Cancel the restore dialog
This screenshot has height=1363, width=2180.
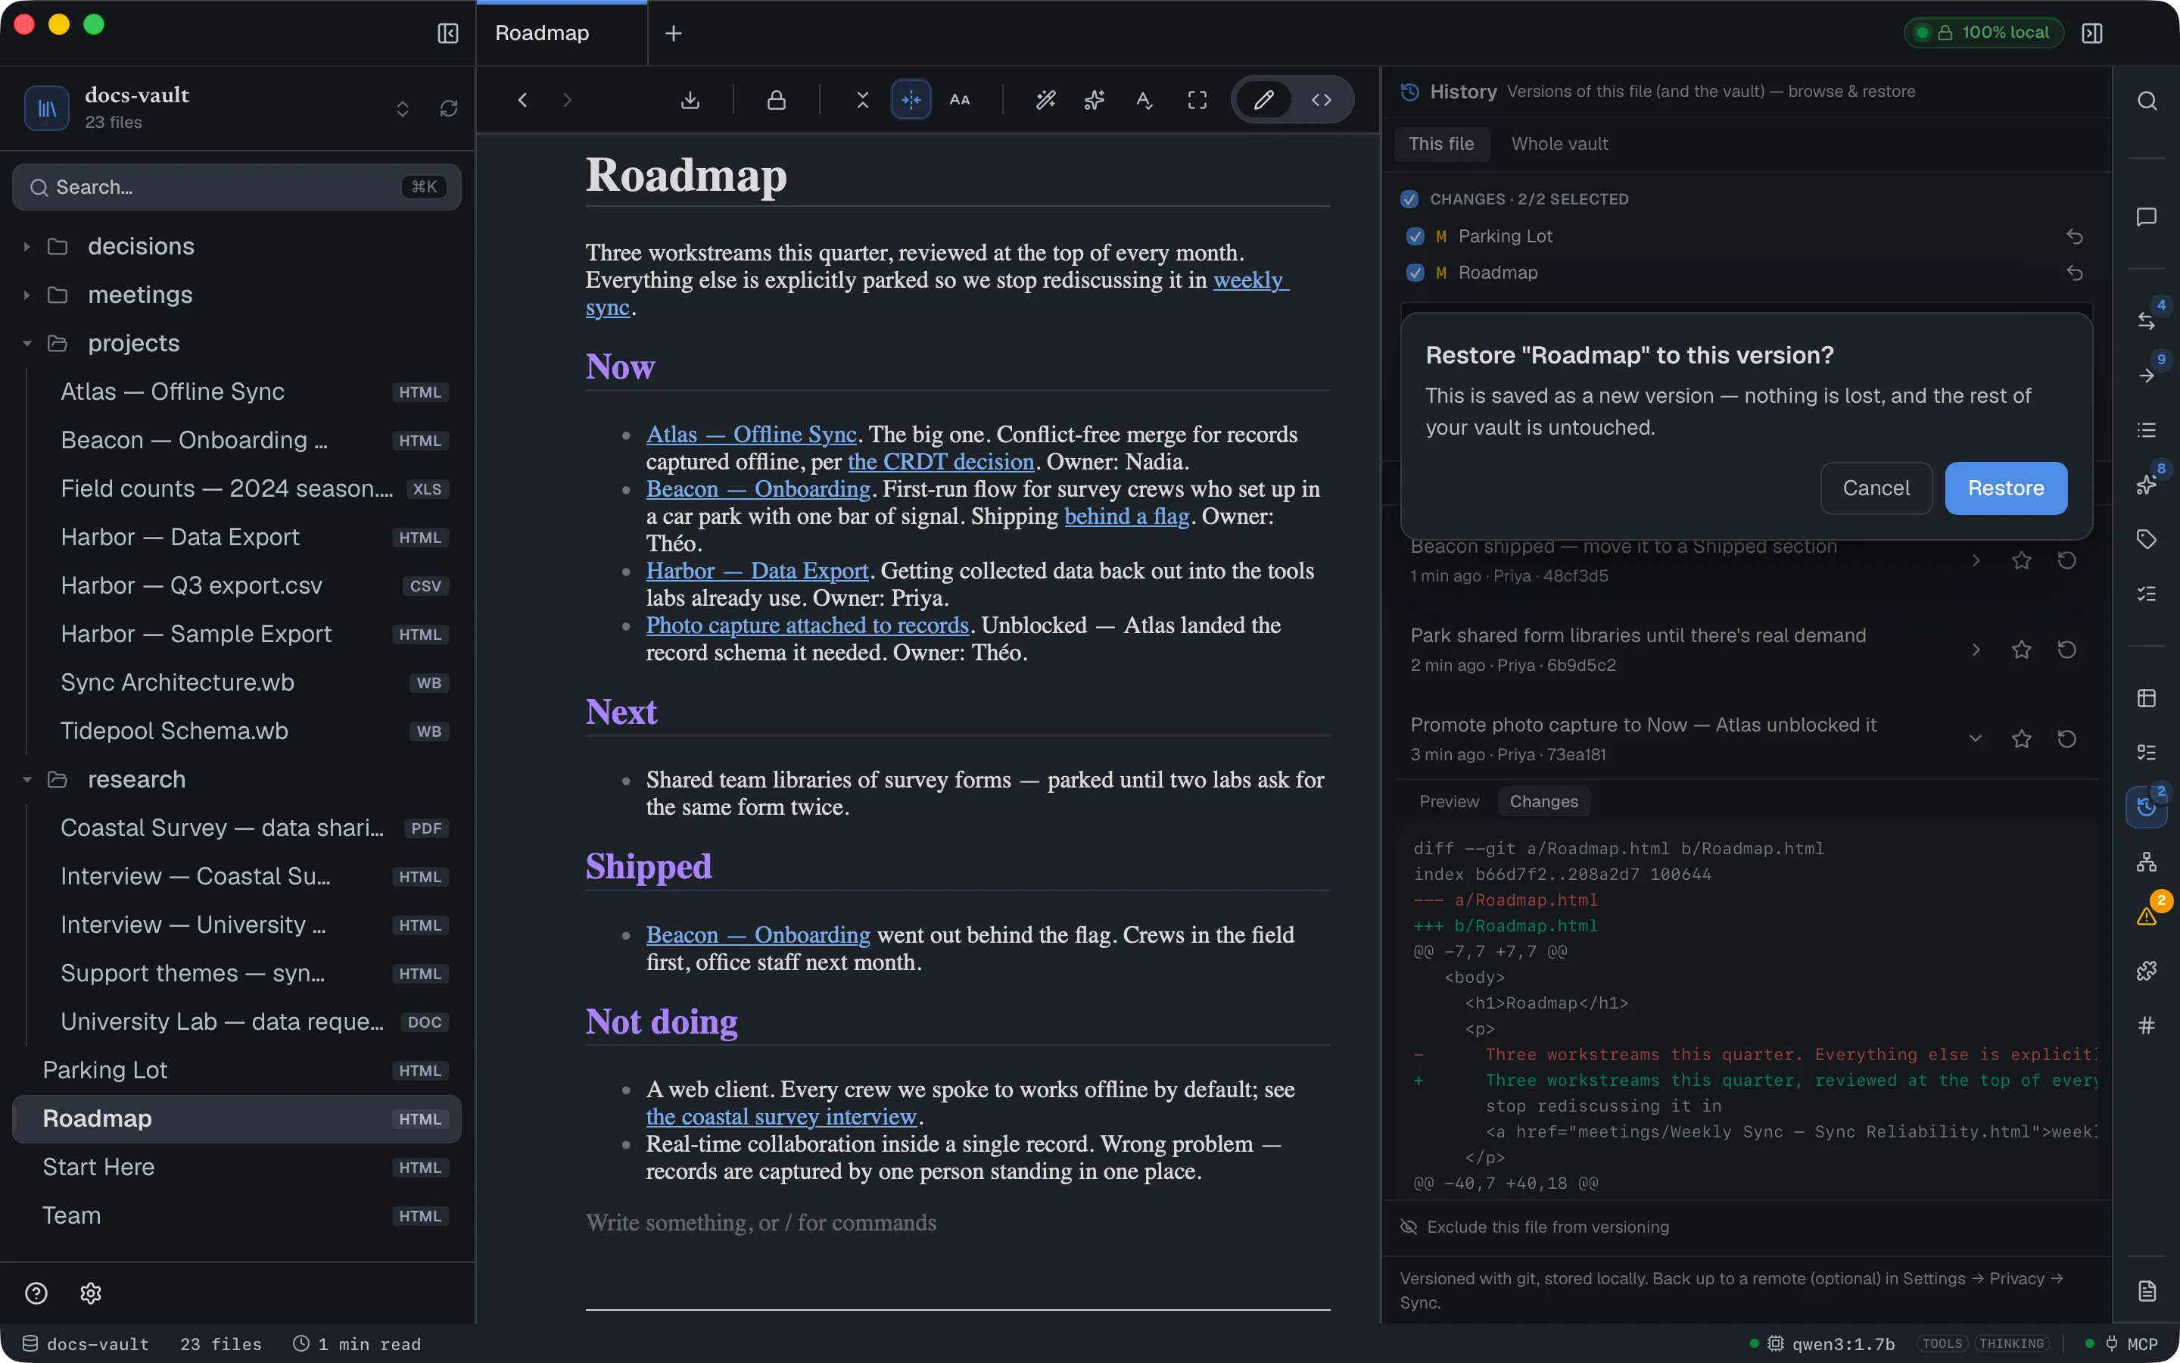point(1876,488)
